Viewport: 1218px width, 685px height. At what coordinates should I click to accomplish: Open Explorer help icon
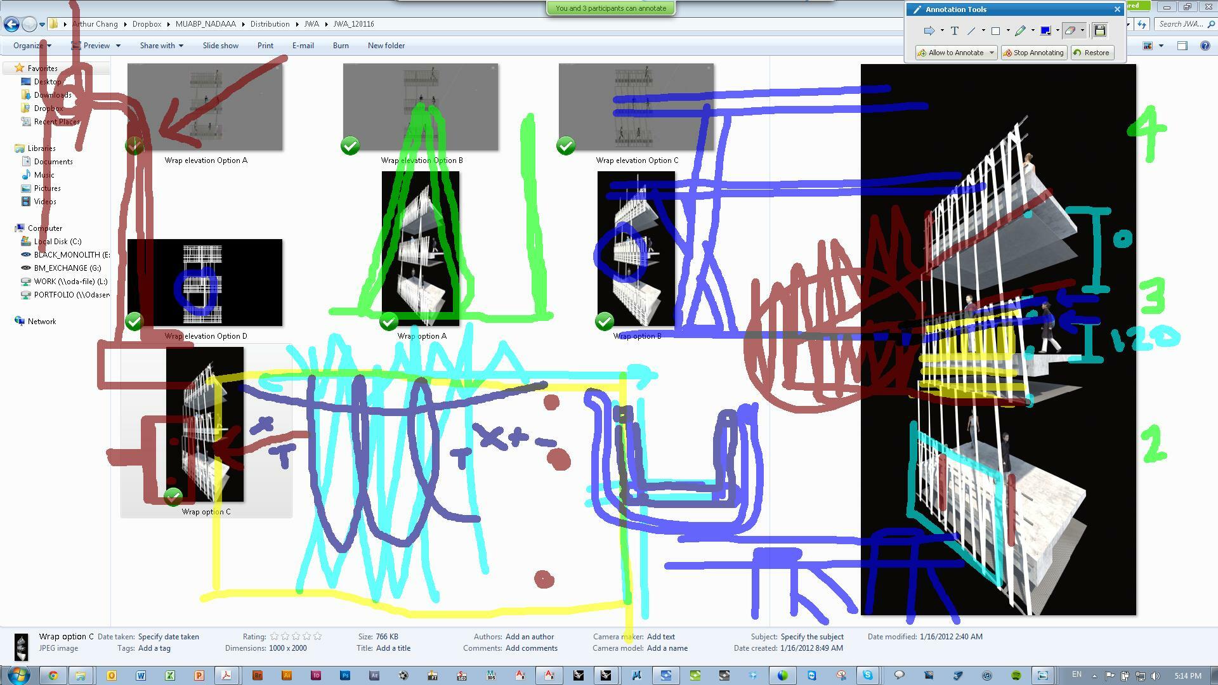1205,46
